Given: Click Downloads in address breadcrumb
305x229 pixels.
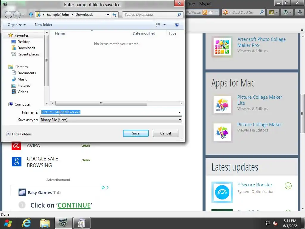Looking at the screenshot, I should pyautogui.click(x=84, y=15).
